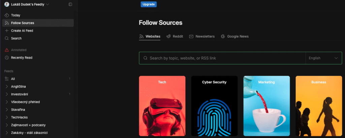Expand the Angličtina feed folder
This screenshot has height=138, width=345.
click(x=7, y=86)
